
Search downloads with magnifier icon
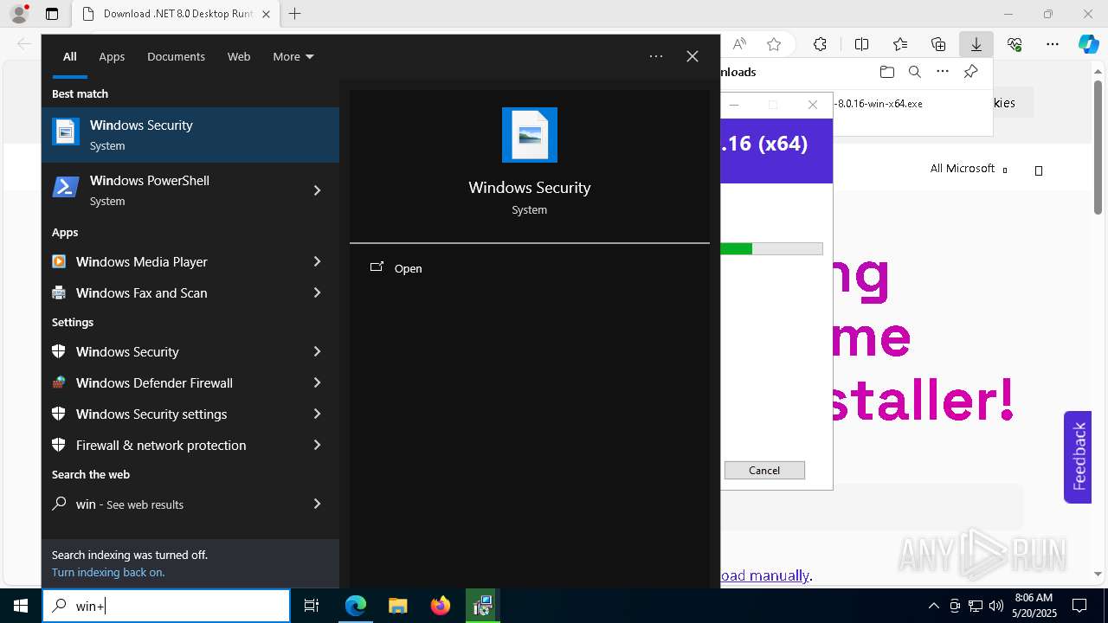click(914, 72)
